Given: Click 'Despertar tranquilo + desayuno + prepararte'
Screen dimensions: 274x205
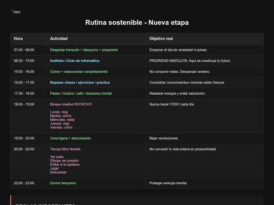Looking at the screenshot, I should click(84, 50).
